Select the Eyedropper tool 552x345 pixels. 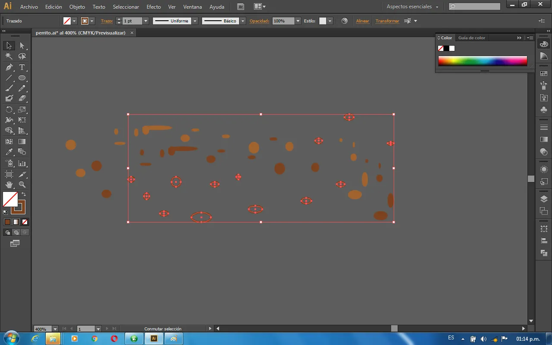coord(9,152)
